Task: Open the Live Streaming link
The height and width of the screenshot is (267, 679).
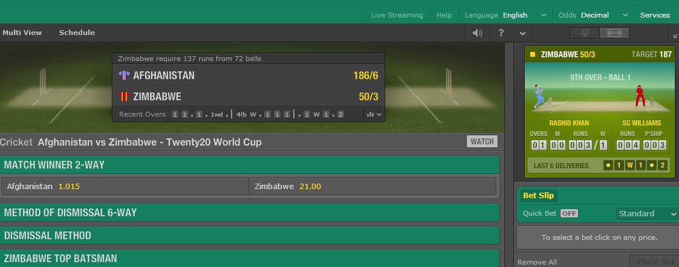Action: (397, 15)
